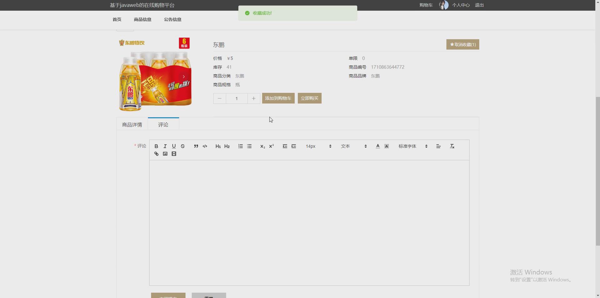
Task: Open the text color picker
Action: click(378, 146)
